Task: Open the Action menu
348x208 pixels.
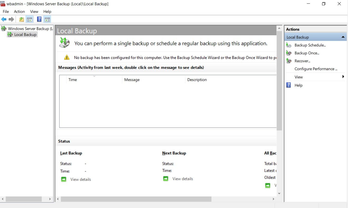Action: tap(19, 12)
